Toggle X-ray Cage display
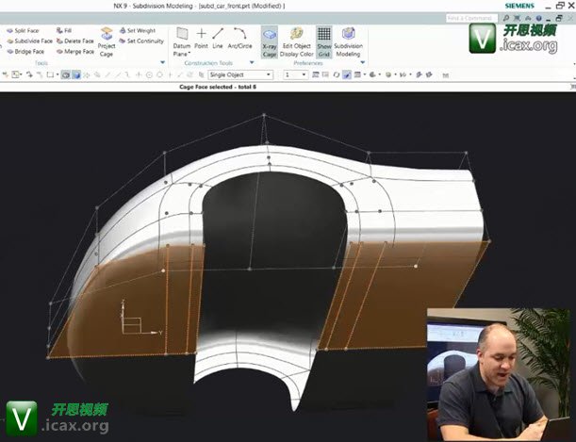This screenshot has height=442, width=576. 269,41
